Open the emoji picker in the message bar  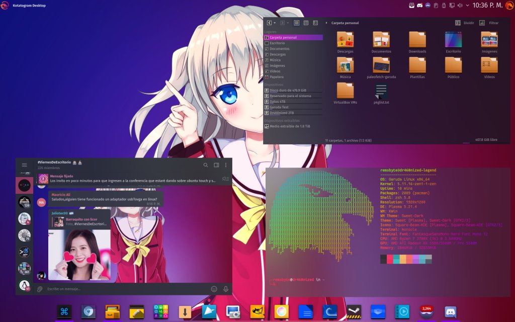[214, 289]
